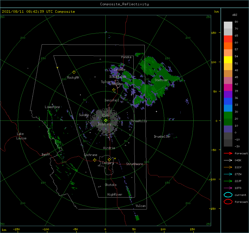Select the white 04DK arrow legend entry
The height and width of the screenshot is (233, 249).
tap(228, 160)
